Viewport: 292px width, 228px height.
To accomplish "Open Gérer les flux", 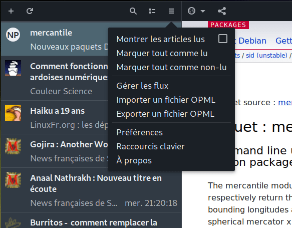I will tap(142, 86).
